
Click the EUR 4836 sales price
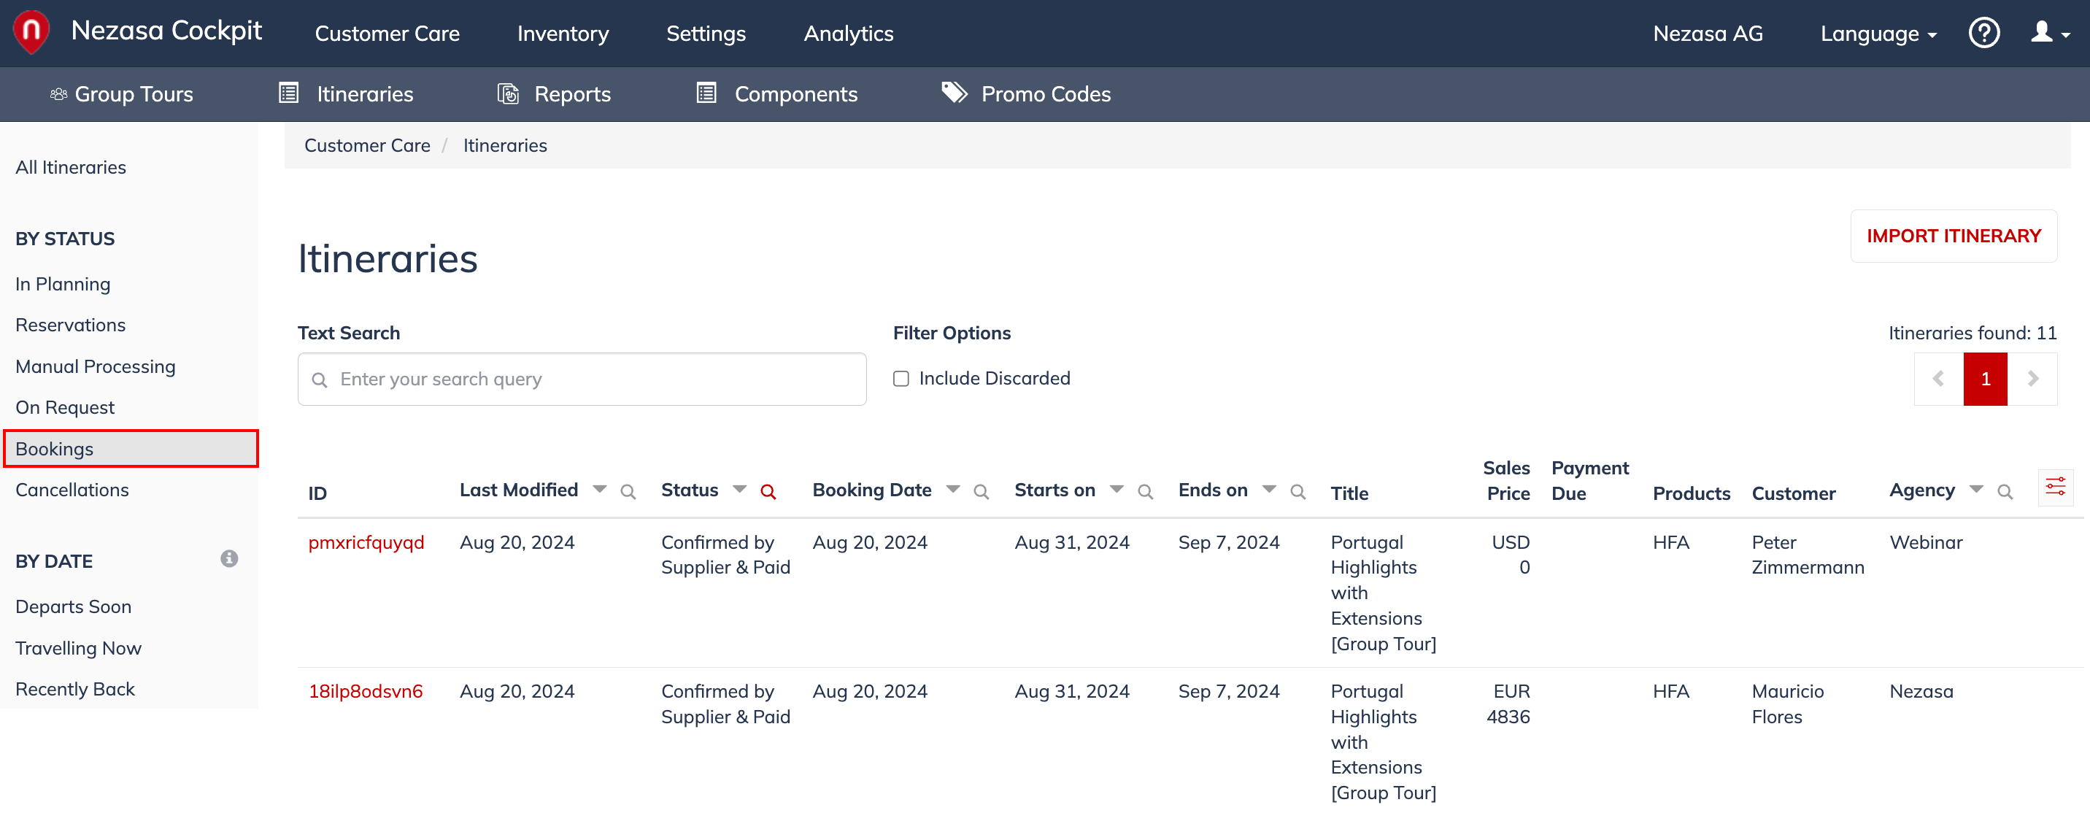(x=1508, y=704)
